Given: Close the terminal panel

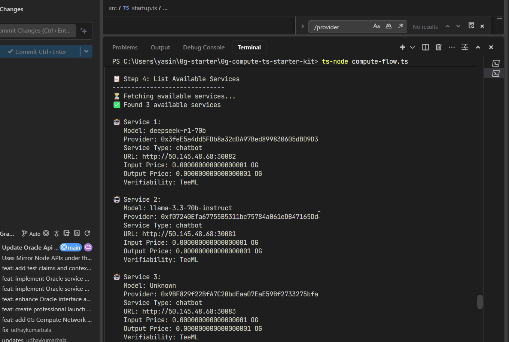Looking at the screenshot, I should (491, 47).
